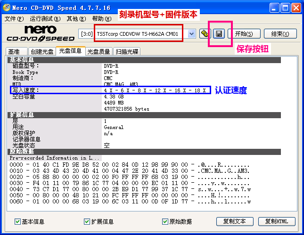
Task: Open the 运行测试 menu
Action: (45, 19)
